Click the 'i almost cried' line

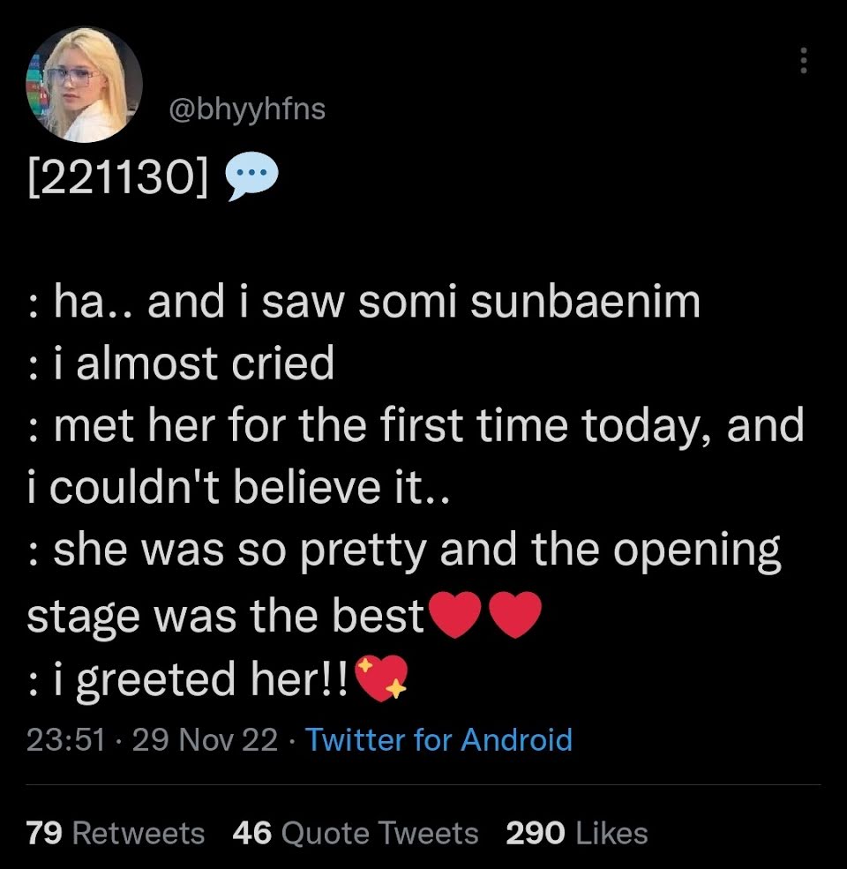coord(181,363)
